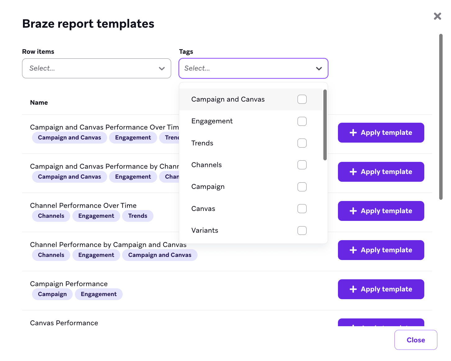Close the Braze report templates dialog with X
The image size is (451, 361).
click(437, 16)
